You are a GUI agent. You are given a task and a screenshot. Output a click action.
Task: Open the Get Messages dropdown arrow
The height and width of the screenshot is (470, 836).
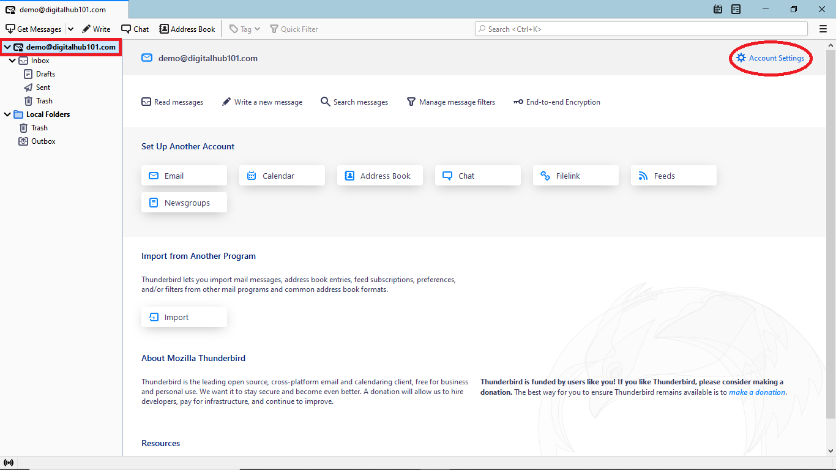70,29
